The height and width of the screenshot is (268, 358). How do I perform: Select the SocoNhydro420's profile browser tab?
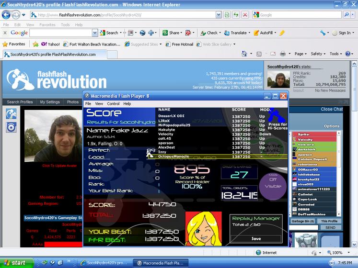pyautogui.click(x=55, y=55)
